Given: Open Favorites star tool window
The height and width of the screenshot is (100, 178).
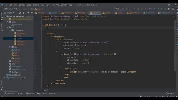Looking at the screenshot, I should pyautogui.click(x=2, y=86).
